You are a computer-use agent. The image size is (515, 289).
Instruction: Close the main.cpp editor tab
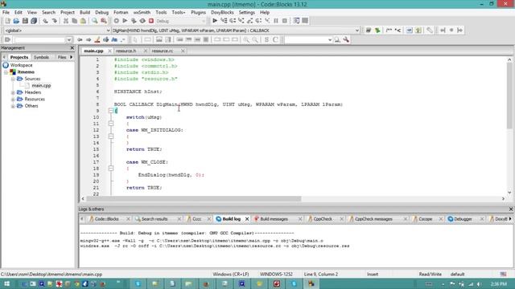click(109, 51)
